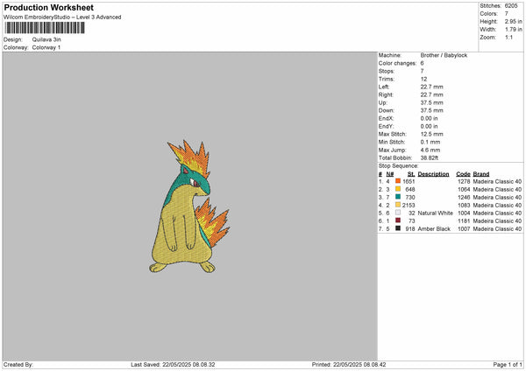Click the 'Printed: 22/05/2025 08.08.42' text
Image resolution: width=526 pixels, height=371 pixels.
pos(349,365)
